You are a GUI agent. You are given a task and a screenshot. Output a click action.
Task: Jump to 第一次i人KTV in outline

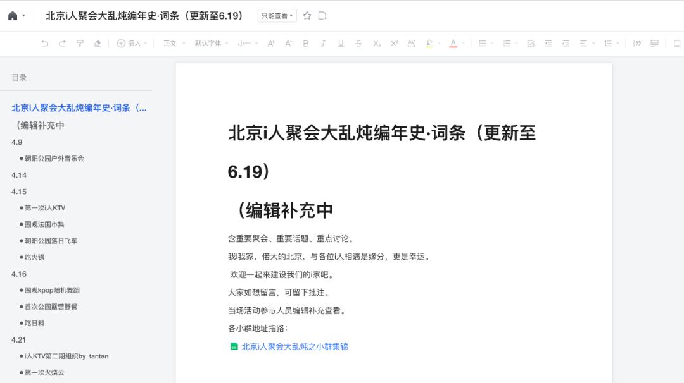pos(45,208)
